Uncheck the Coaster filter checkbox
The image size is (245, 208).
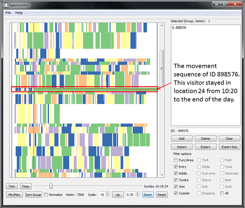pos(176,193)
